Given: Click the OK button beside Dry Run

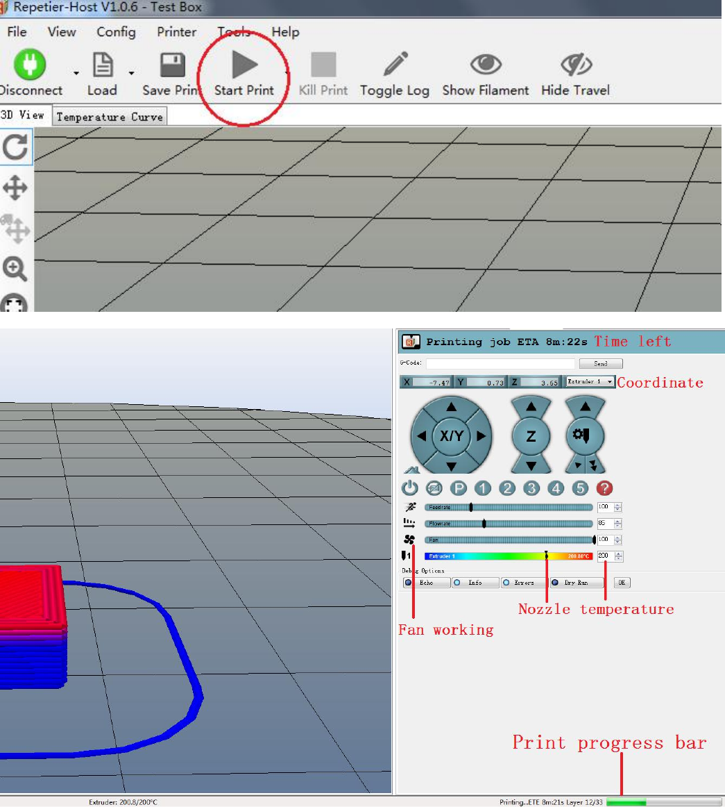Looking at the screenshot, I should (x=622, y=583).
